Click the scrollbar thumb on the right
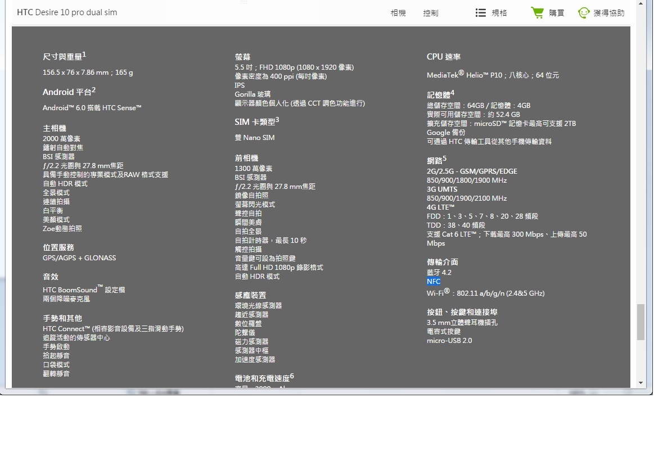This screenshot has height=461, width=654. click(x=641, y=322)
